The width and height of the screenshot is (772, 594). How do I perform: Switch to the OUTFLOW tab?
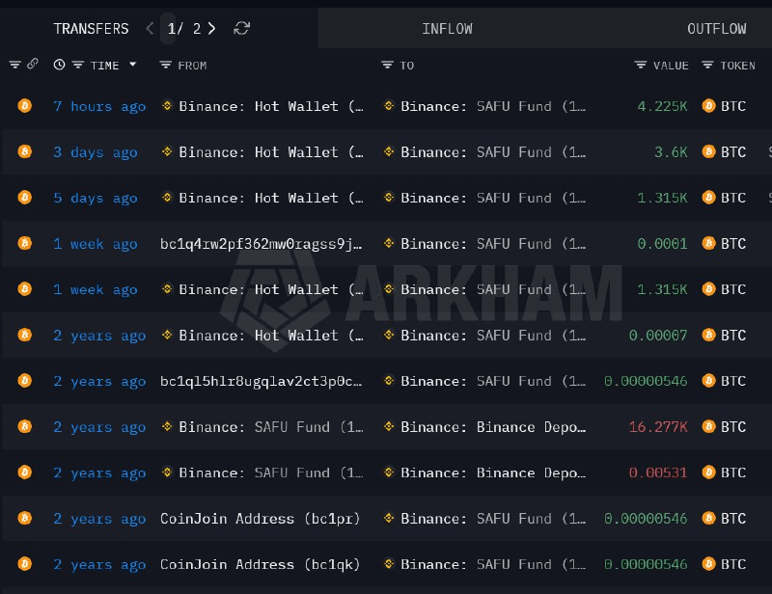pos(716,29)
